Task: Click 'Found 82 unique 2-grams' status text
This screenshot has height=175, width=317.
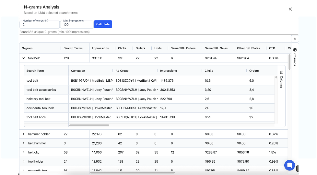Action: [54, 32]
